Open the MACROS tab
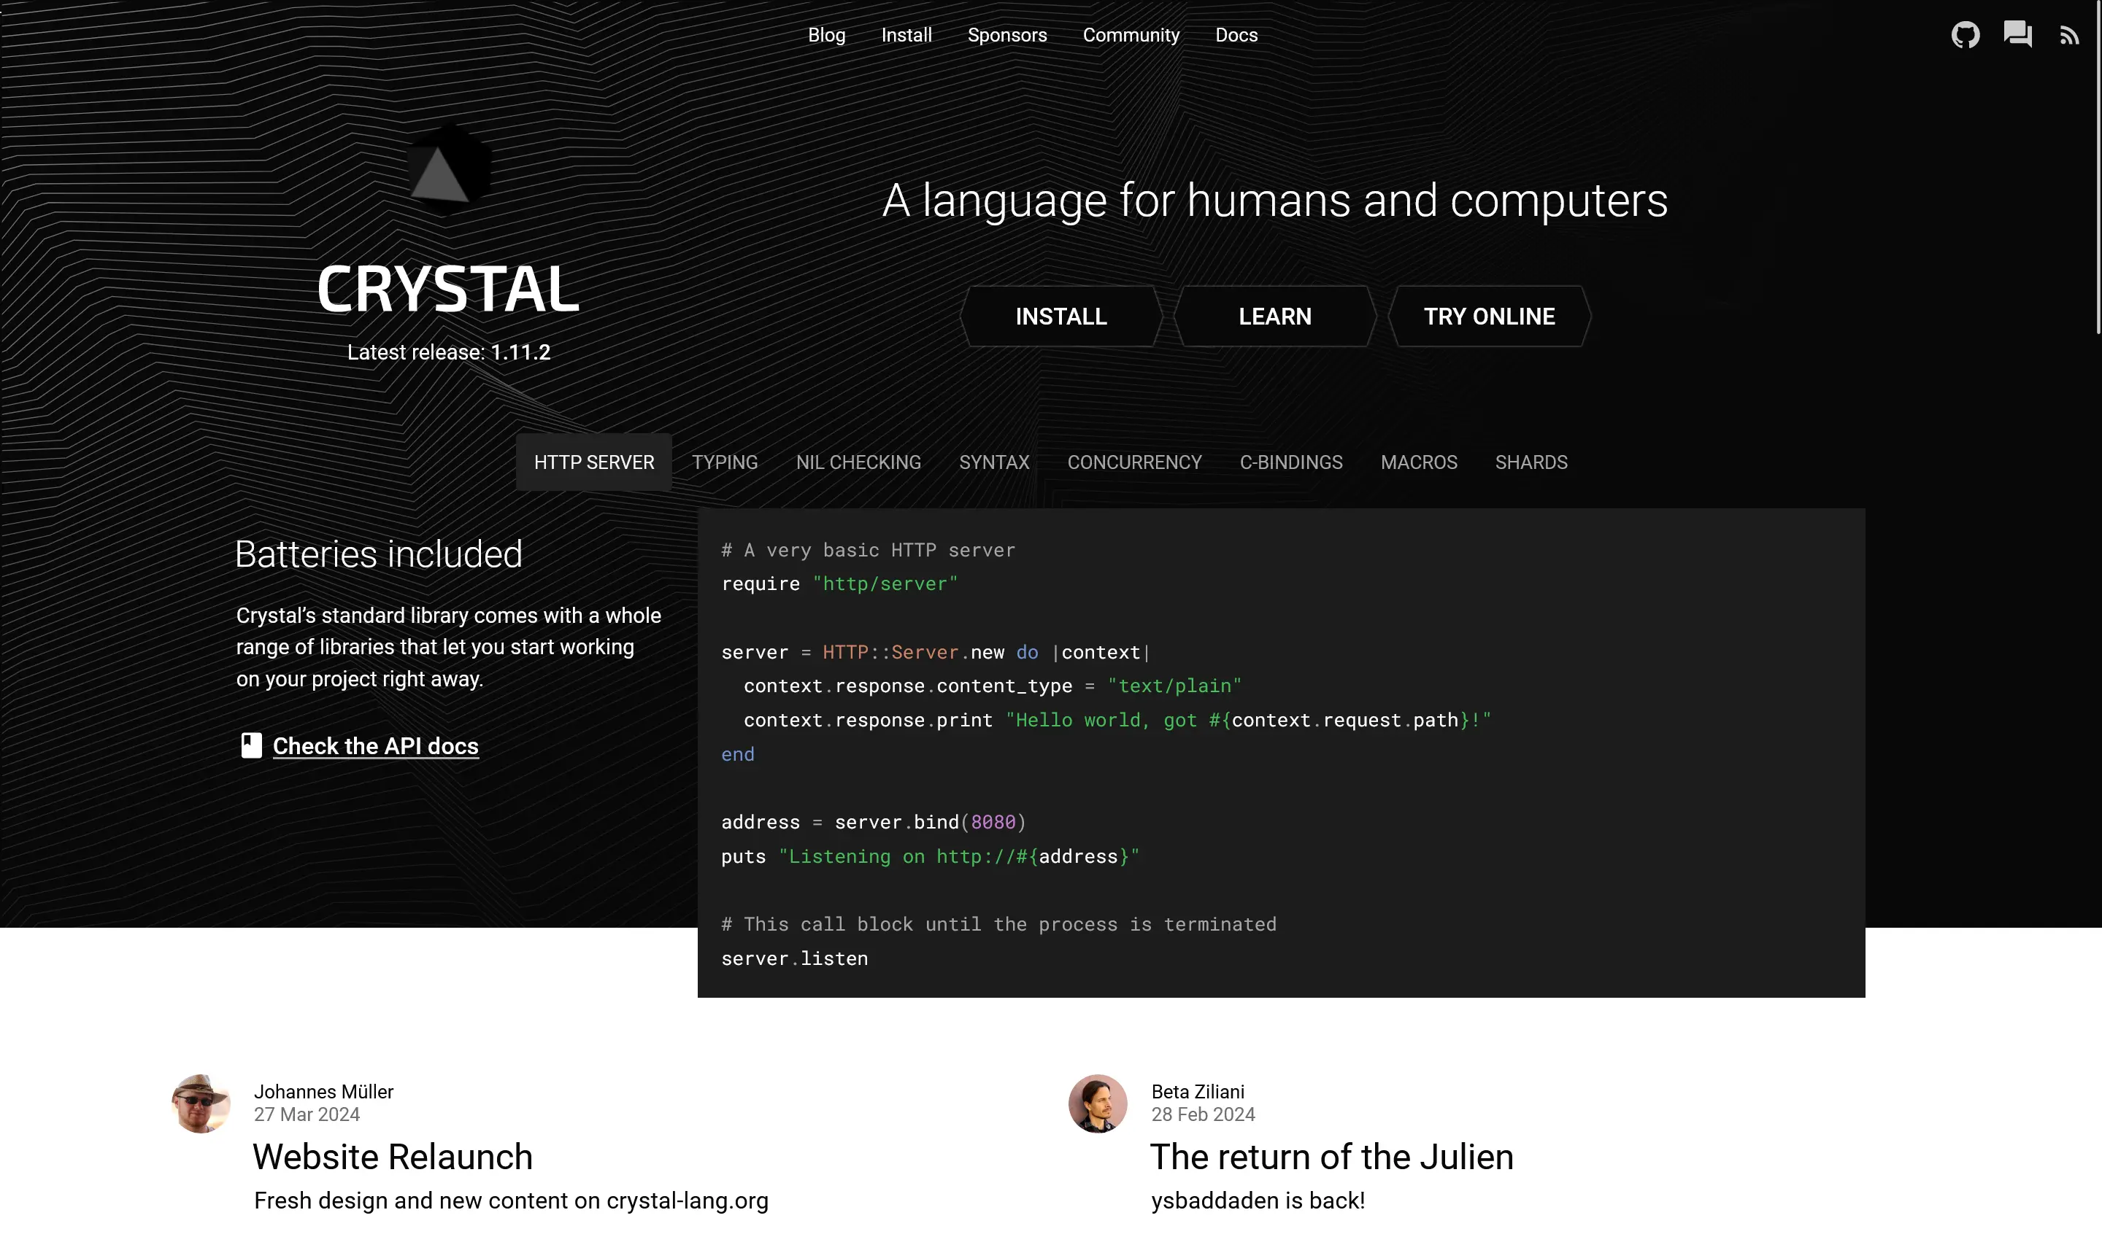 (x=1419, y=462)
